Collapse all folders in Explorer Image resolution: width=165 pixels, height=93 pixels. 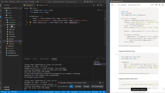(21, 8)
